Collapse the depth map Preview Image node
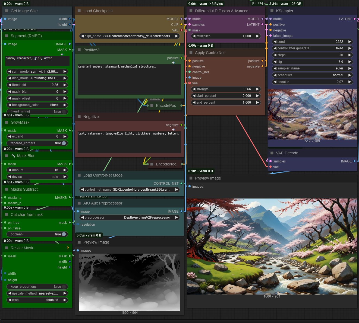The image size is (359, 323). tap(79, 242)
